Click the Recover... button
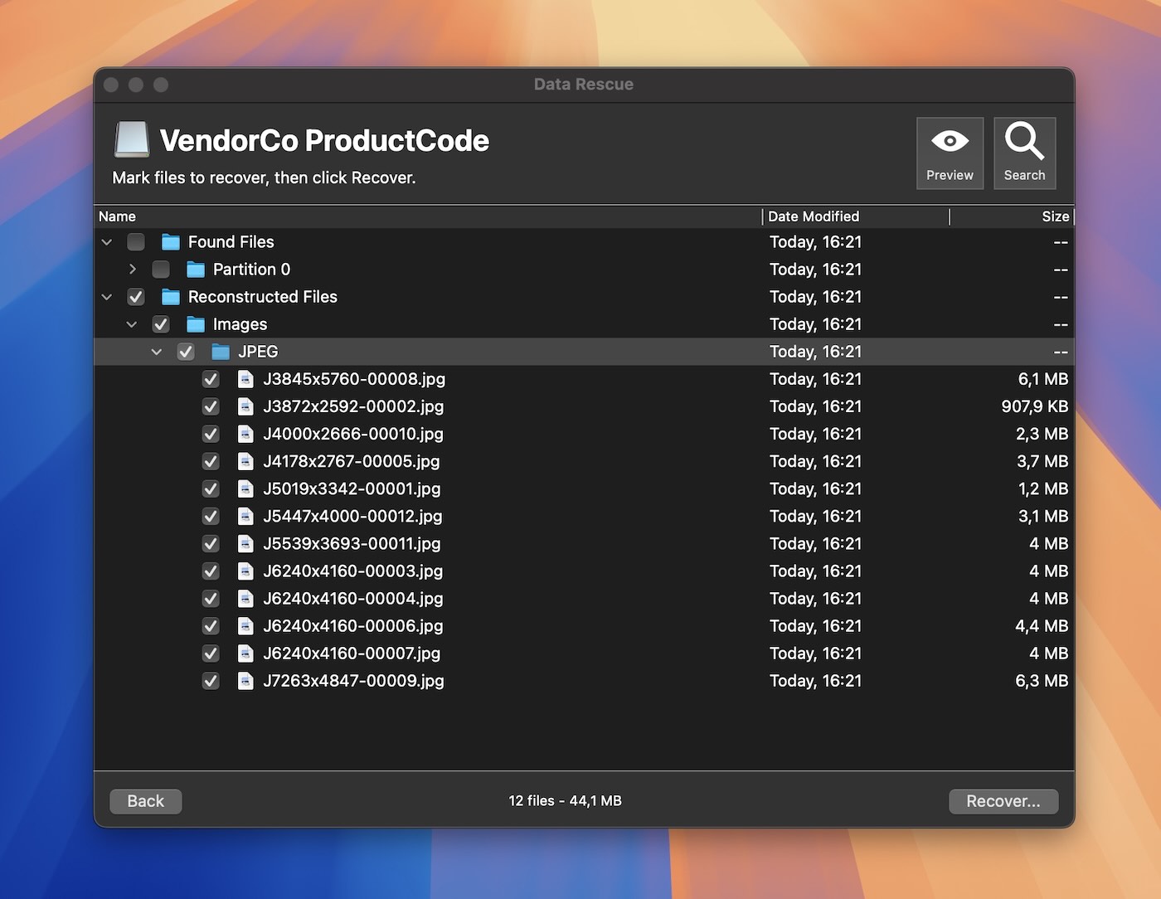This screenshot has width=1161, height=899. point(1003,801)
